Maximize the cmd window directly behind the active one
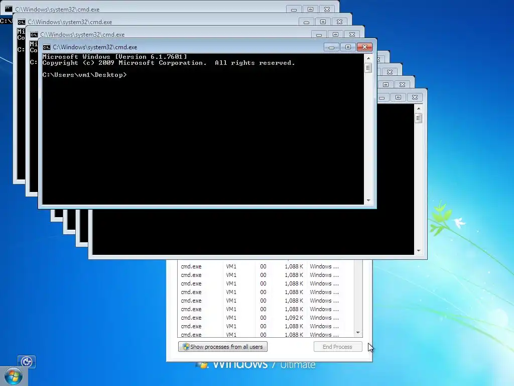514x386 pixels. (335, 35)
